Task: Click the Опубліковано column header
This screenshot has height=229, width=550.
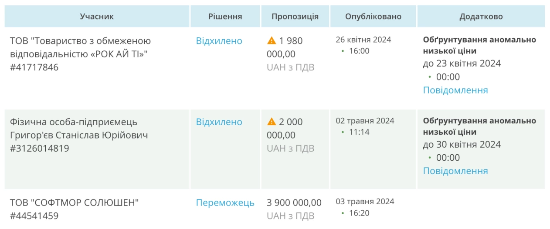Action: click(x=373, y=17)
